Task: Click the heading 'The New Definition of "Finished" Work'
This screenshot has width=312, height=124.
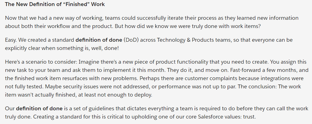Action: (x=55, y=4)
